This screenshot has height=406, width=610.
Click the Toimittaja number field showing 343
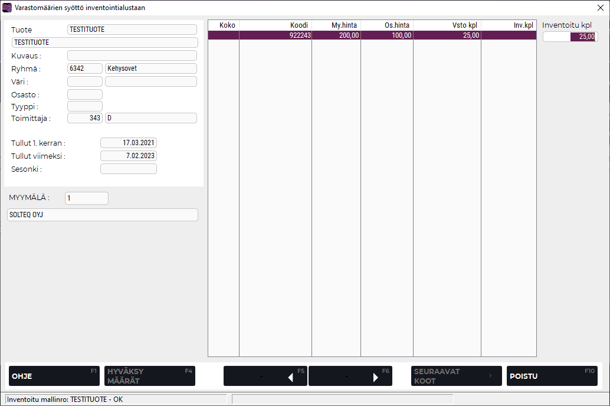click(x=84, y=117)
